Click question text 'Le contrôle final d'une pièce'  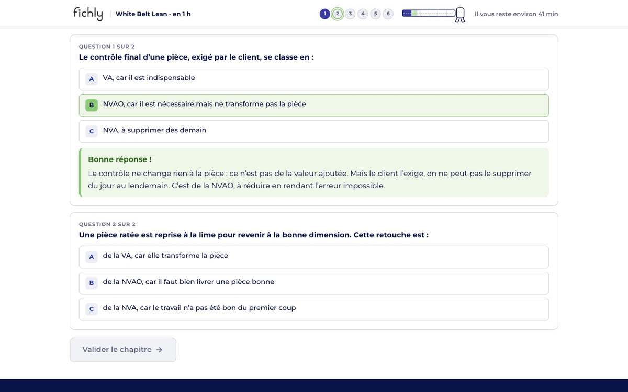[196, 57]
